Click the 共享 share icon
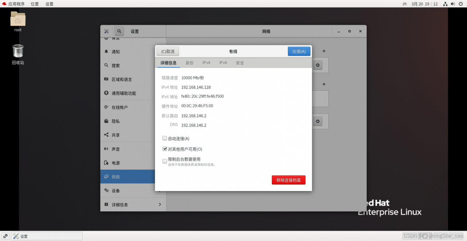Image resolution: width=467 pixels, height=241 pixels. [x=106, y=135]
